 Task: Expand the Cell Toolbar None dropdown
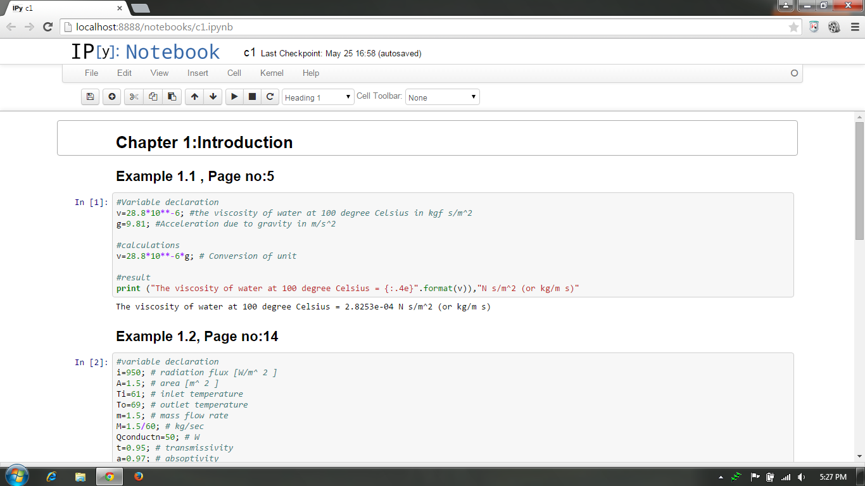tap(442, 97)
